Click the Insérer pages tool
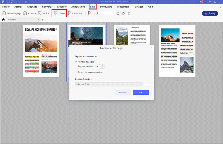 (44, 13)
